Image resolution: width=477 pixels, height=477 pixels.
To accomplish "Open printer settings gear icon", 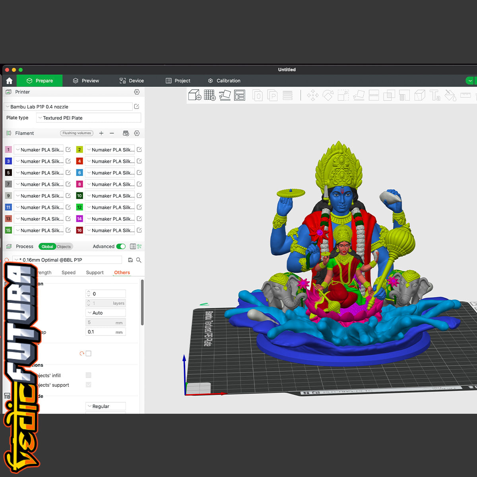I will 137,92.
